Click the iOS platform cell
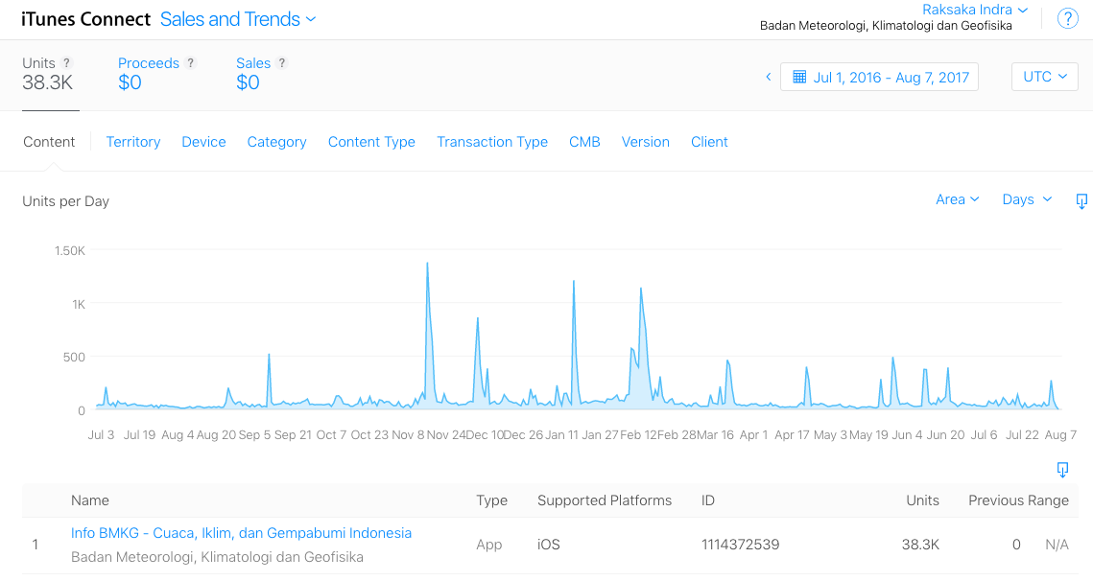 tap(549, 544)
